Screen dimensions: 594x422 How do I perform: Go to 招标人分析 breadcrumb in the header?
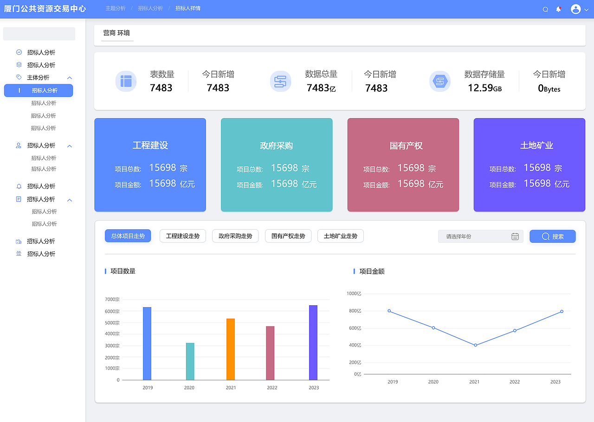(150, 8)
